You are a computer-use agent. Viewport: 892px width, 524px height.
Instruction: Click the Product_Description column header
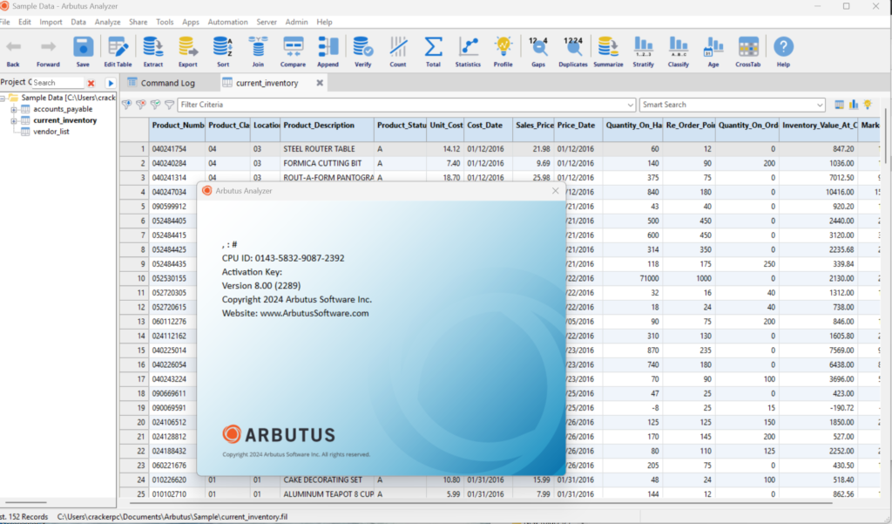point(319,126)
